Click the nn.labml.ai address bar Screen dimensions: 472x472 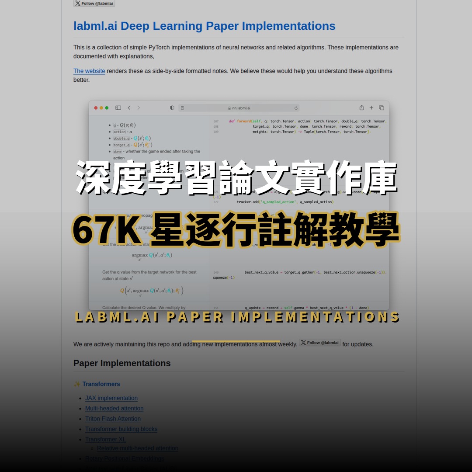coord(239,108)
